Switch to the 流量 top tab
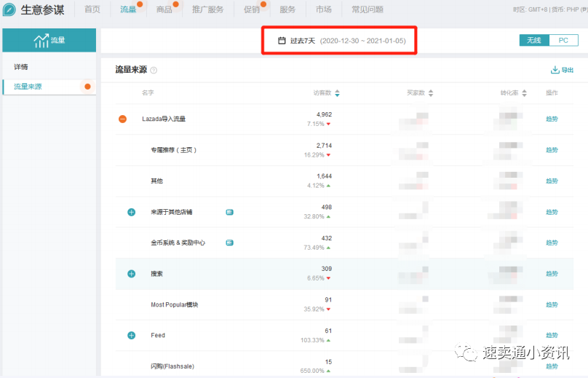588x378 pixels. pyautogui.click(x=128, y=9)
